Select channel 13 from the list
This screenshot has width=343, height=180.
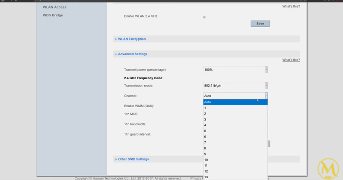point(235,177)
